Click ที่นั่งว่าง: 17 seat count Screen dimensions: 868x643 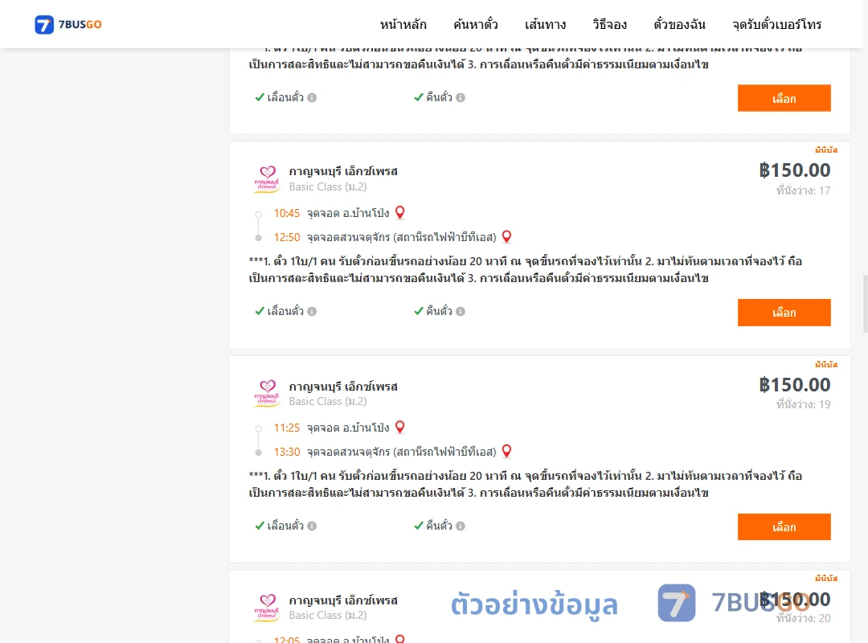point(803,190)
